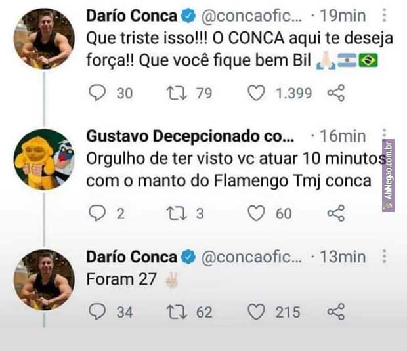Share Darío Conca's first tweet
The width and height of the screenshot is (407, 351).
(335, 94)
